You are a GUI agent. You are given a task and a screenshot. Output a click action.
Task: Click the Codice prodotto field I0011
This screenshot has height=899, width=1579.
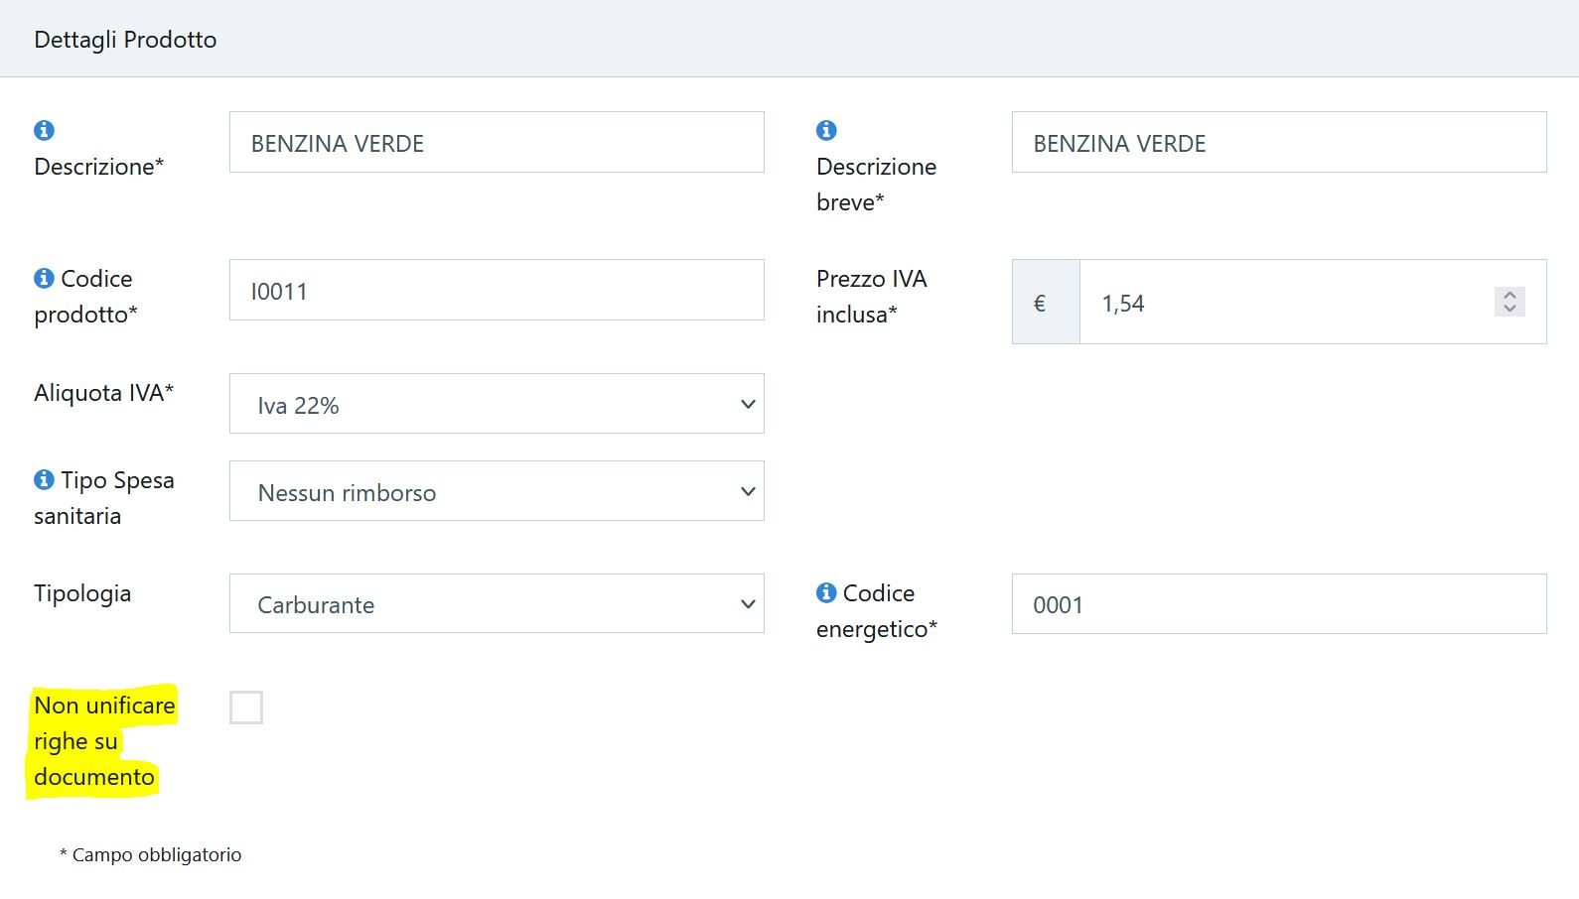(x=497, y=290)
